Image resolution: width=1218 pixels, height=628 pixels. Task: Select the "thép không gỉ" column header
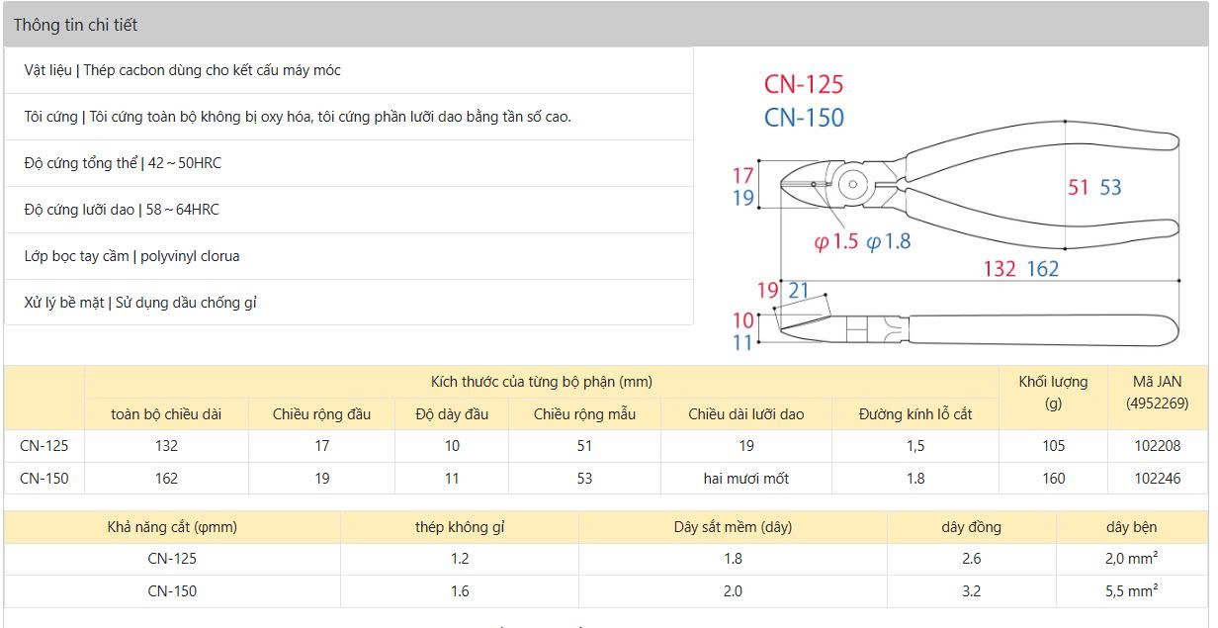[x=460, y=527]
